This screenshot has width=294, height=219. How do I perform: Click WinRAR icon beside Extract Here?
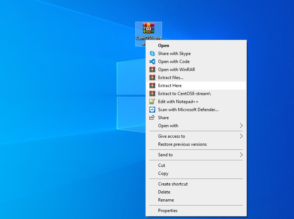click(x=152, y=86)
